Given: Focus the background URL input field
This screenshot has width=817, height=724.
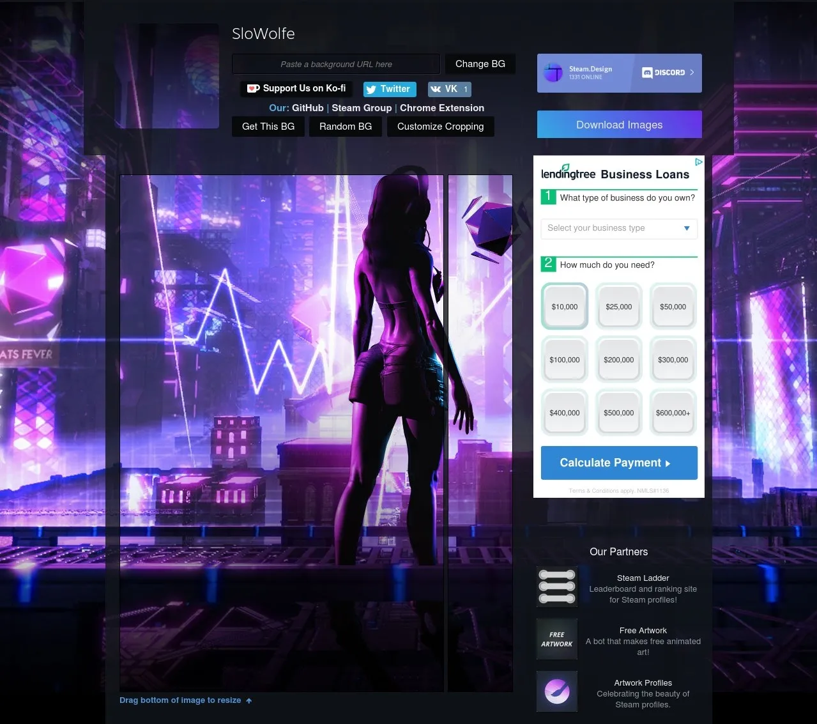Looking at the screenshot, I should click(x=336, y=64).
